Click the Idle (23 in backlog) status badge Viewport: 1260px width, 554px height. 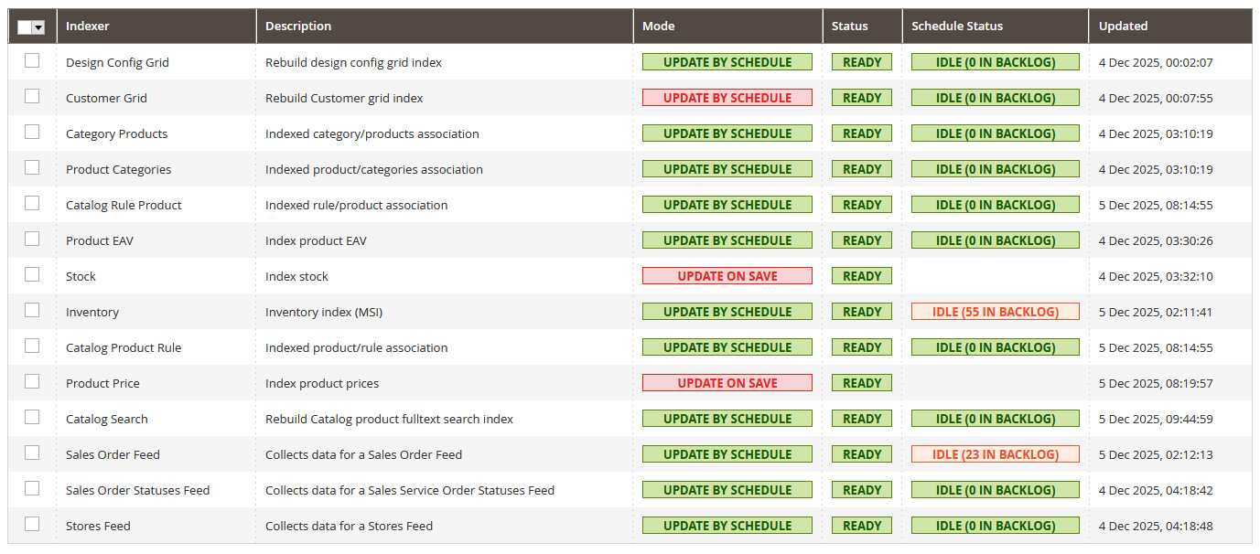(995, 454)
